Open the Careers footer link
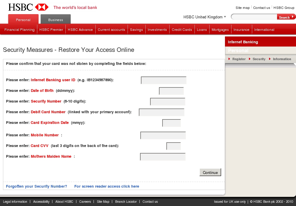296x206 pixels. tap(85, 202)
